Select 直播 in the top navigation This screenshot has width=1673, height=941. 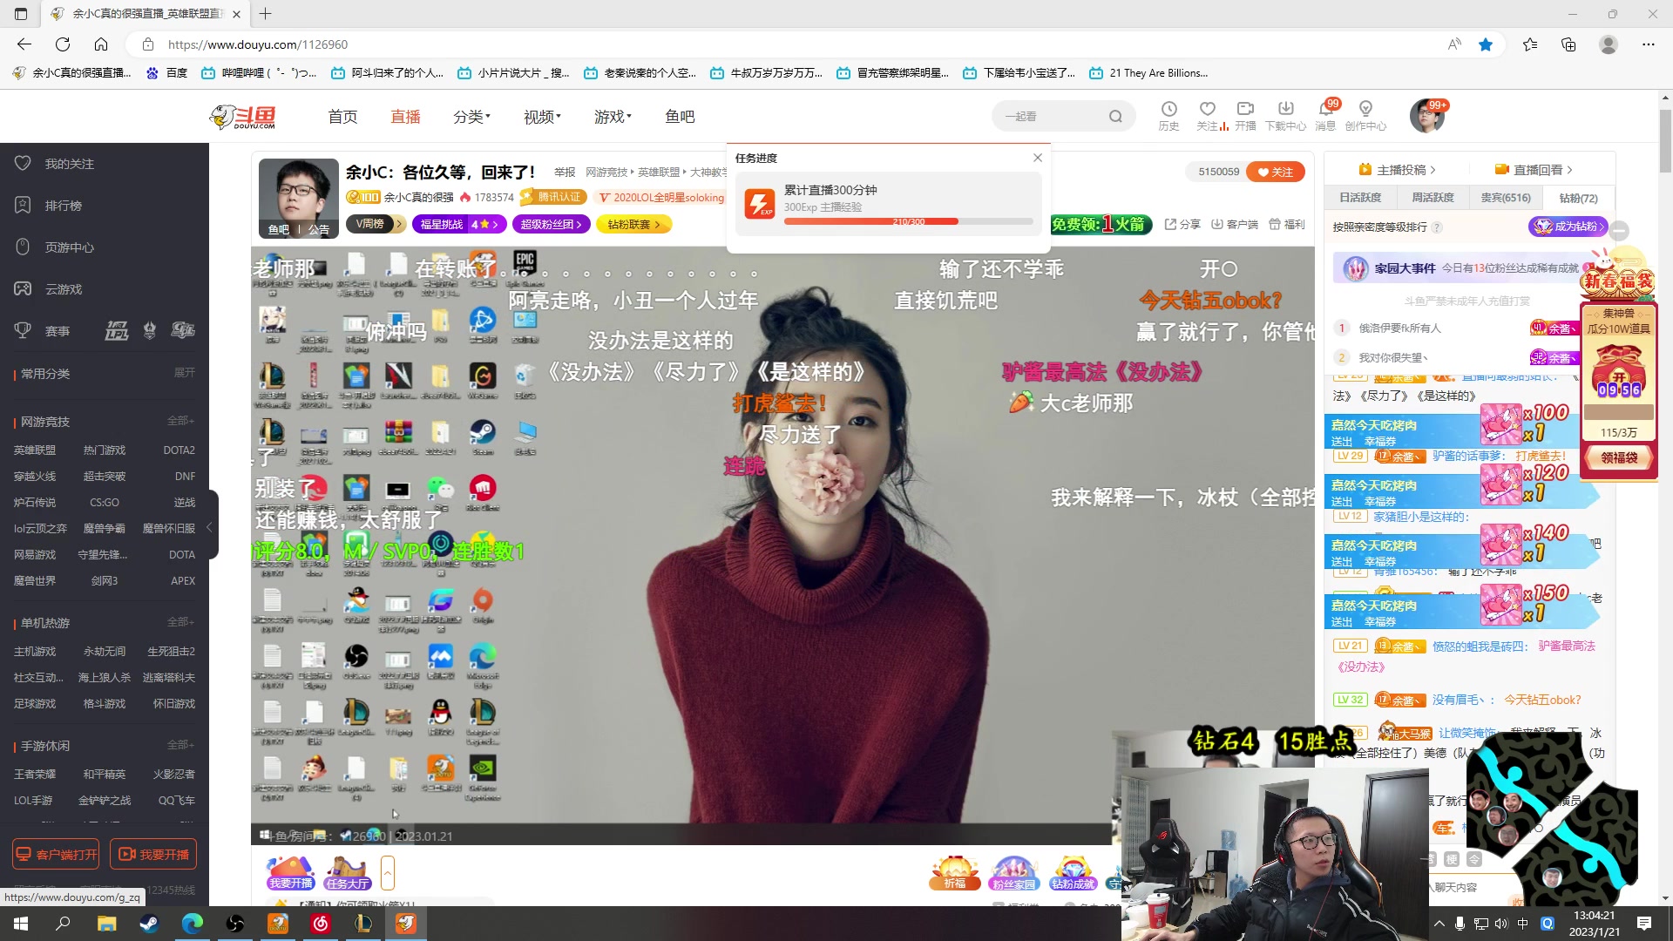404,116
